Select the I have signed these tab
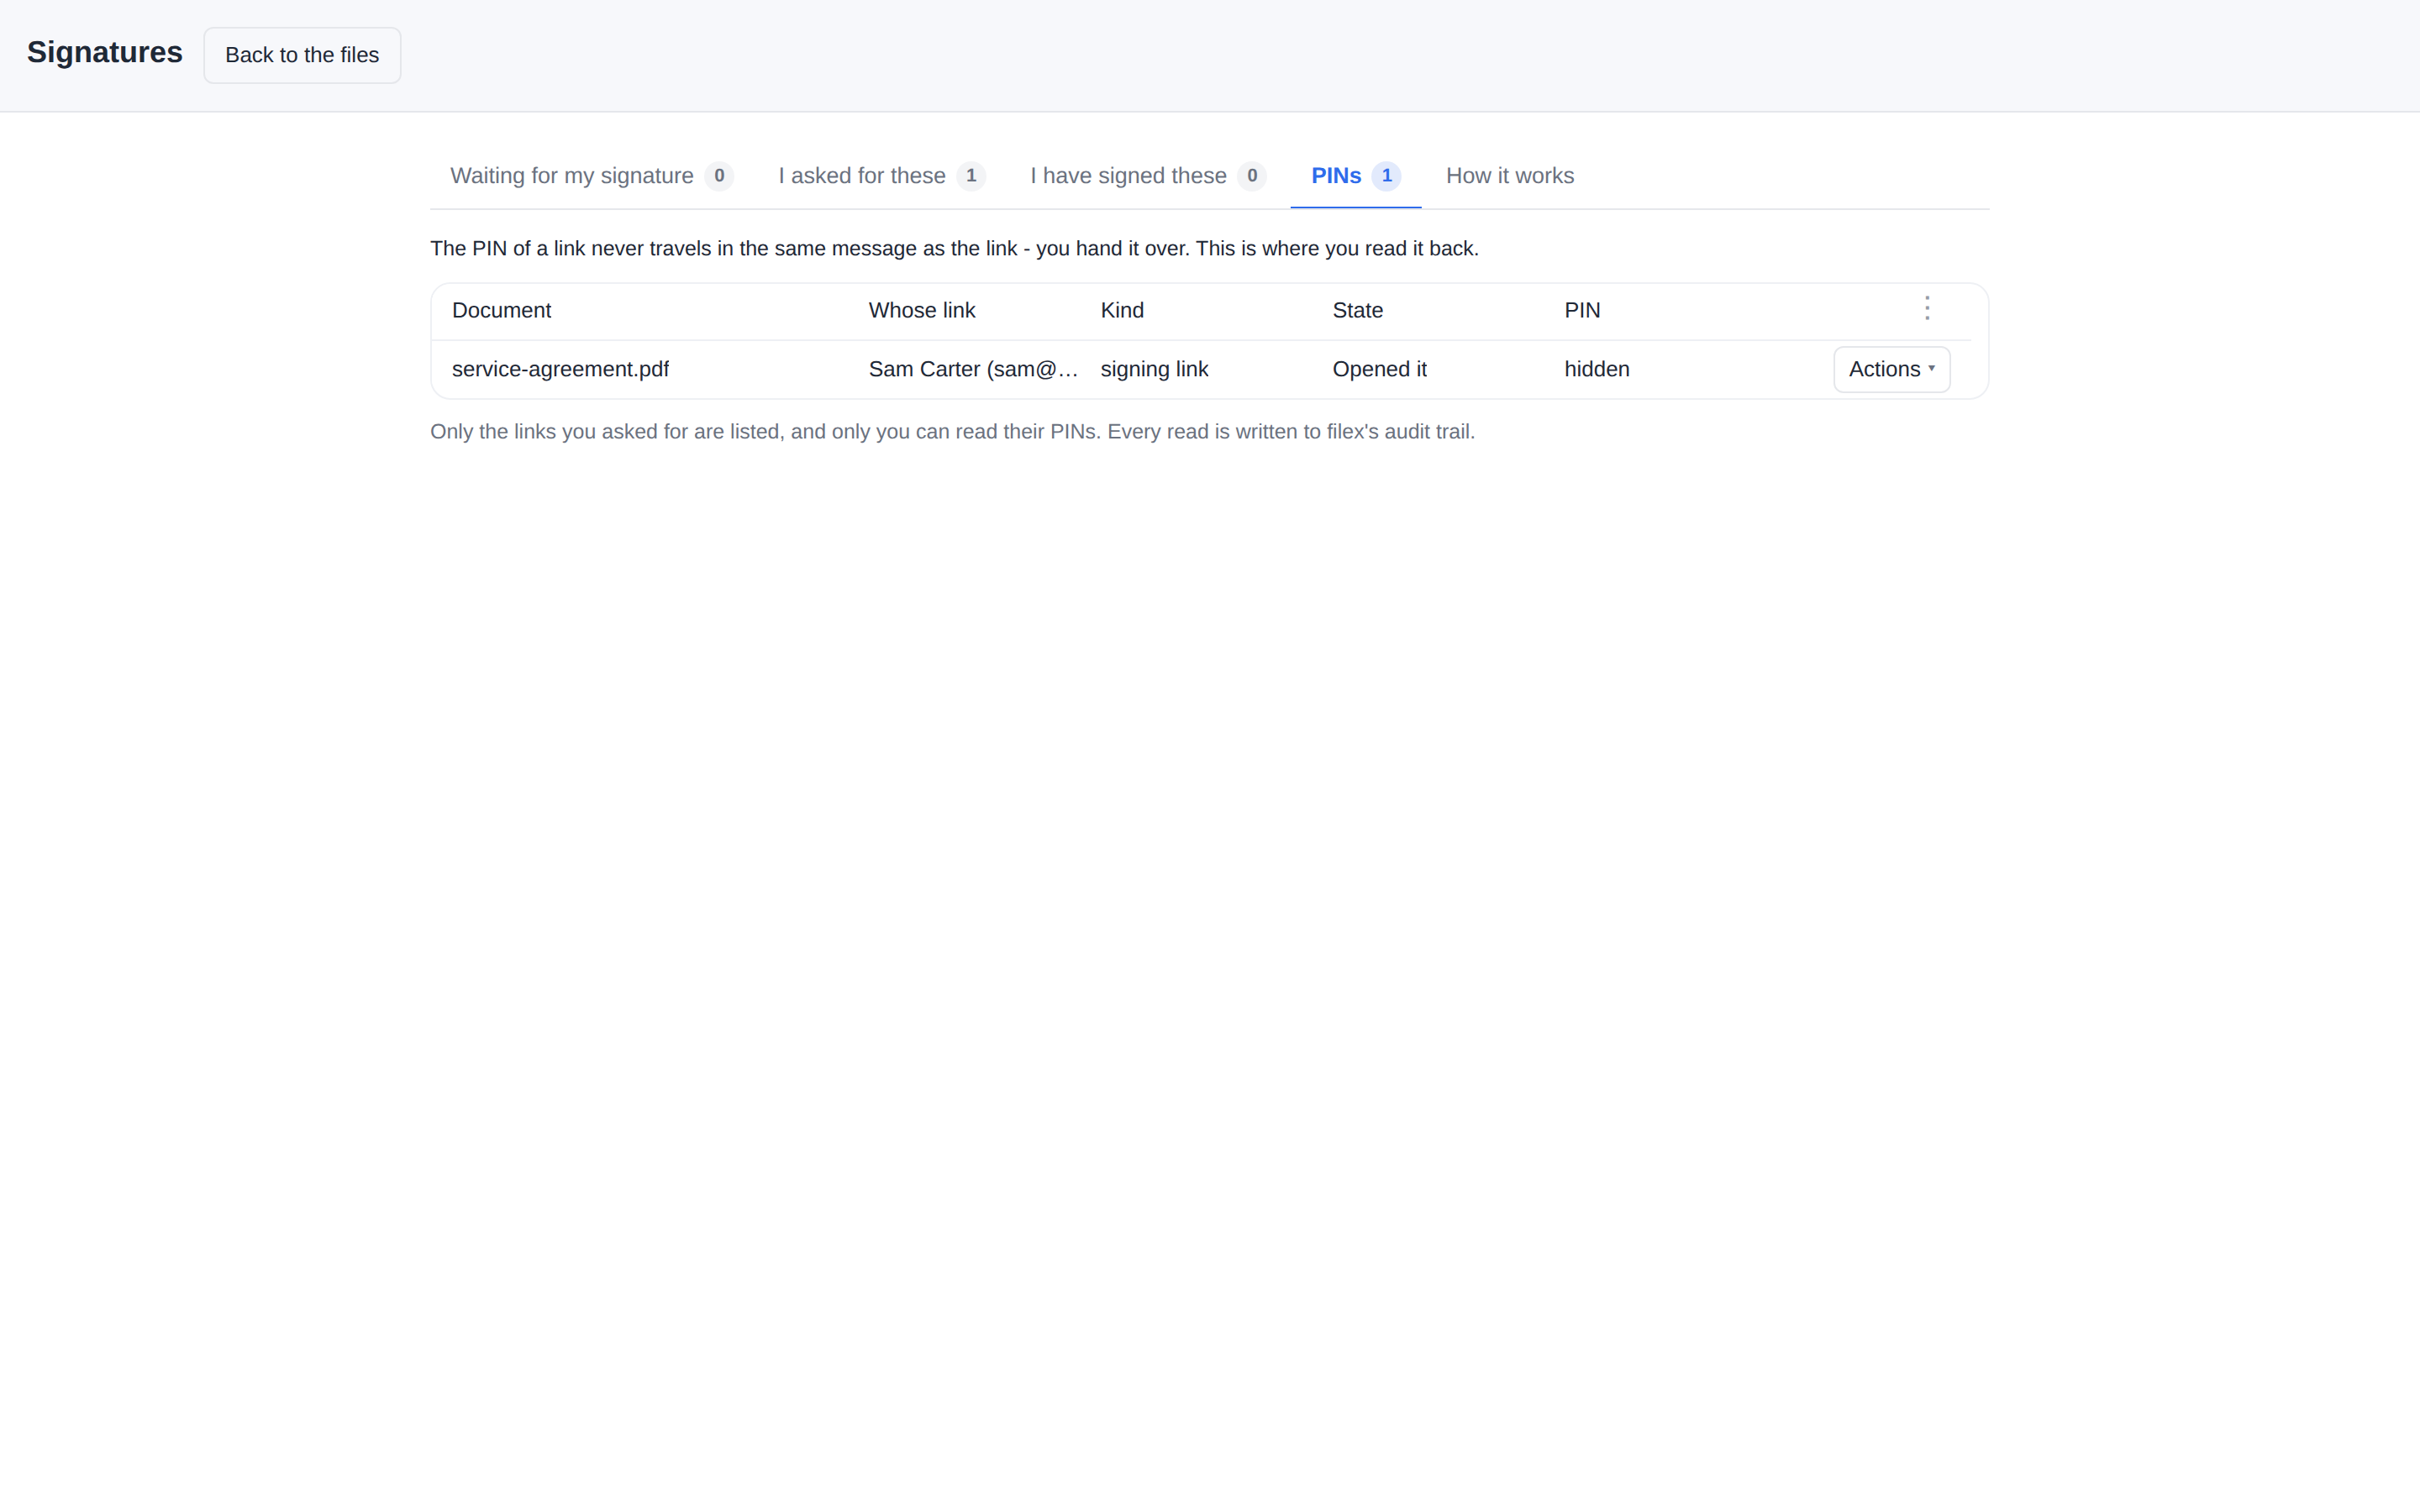 click(1148, 176)
